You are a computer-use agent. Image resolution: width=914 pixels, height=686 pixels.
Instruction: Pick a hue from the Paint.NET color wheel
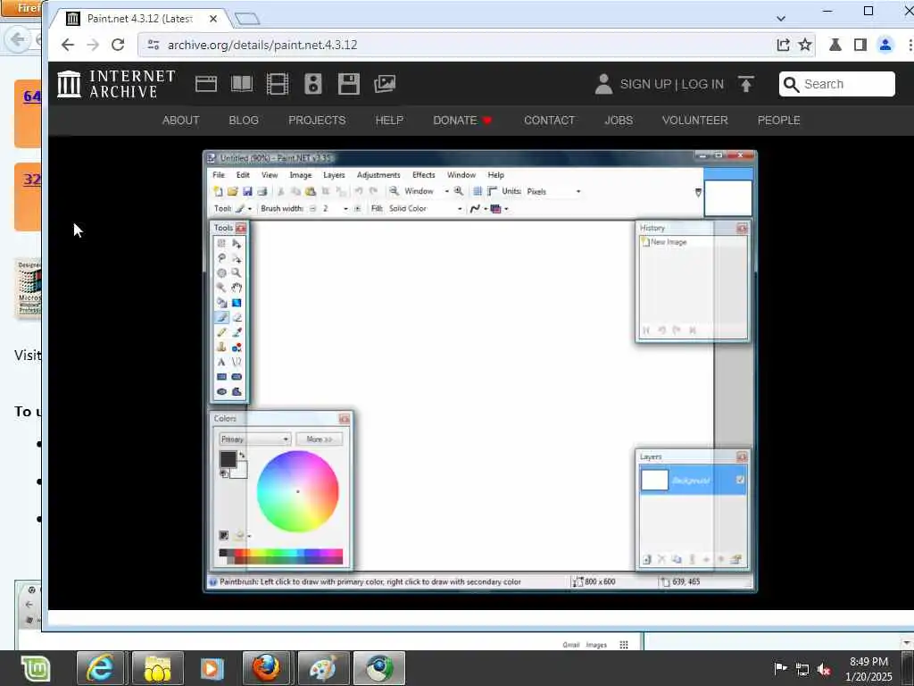(298, 492)
